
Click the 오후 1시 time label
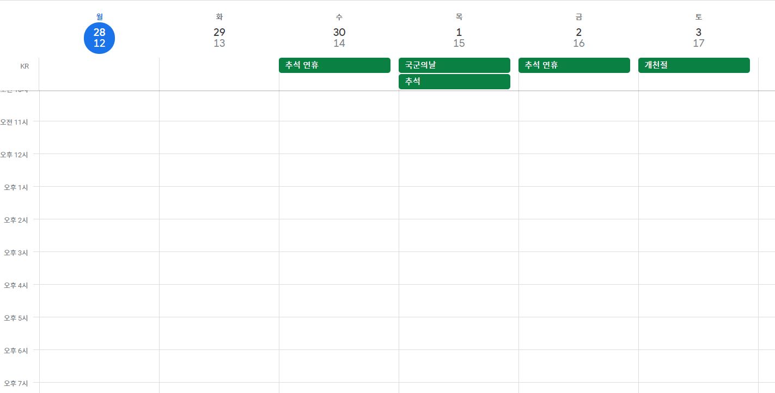16,187
